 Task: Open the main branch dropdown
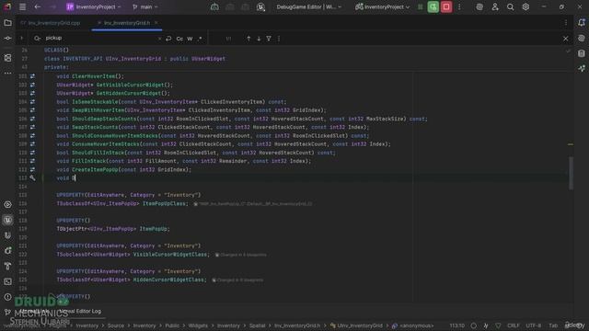click(145, 6)
